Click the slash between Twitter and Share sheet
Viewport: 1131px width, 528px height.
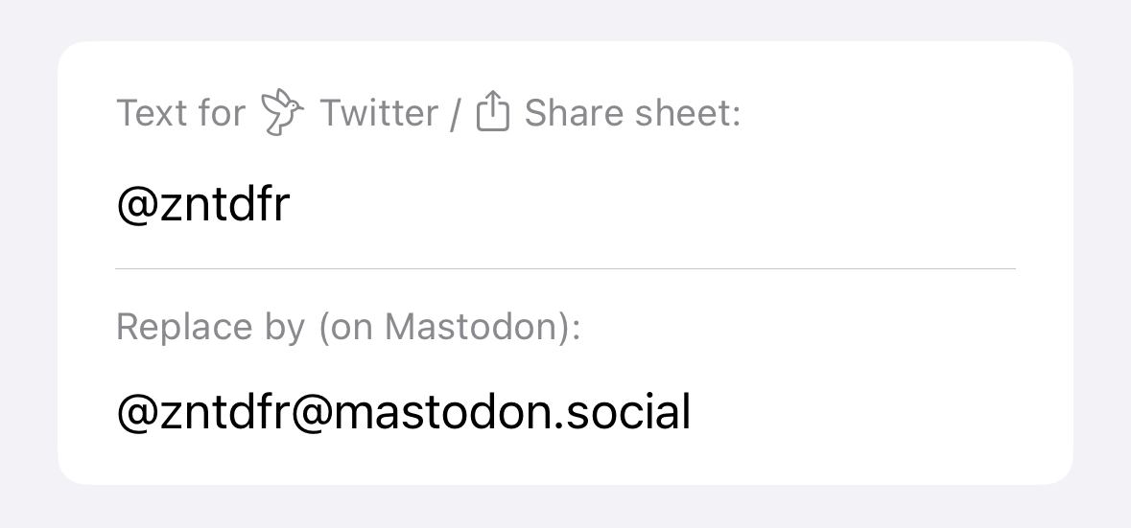point(455,113)
